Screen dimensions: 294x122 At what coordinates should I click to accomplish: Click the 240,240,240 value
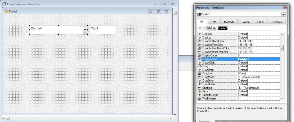click(245, 41)
